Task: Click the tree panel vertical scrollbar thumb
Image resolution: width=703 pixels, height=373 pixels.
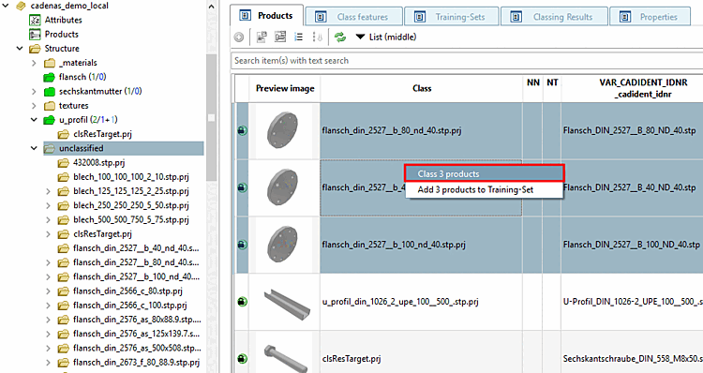Action: click(x=211, y=118)
